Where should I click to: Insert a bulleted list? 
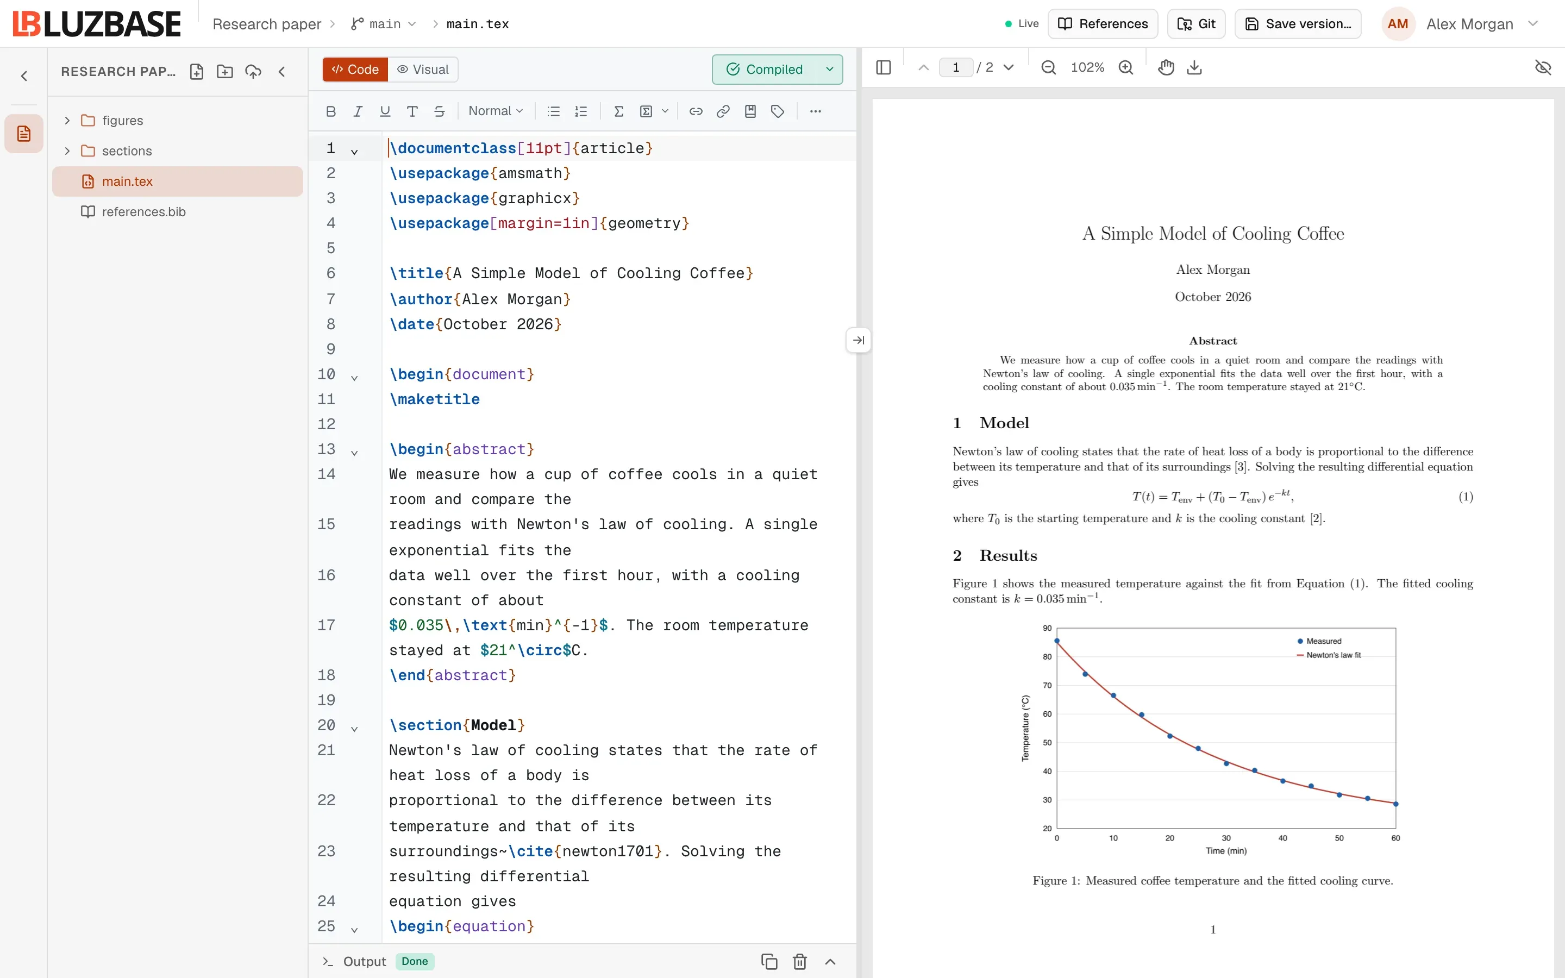[x=554, y=111]
